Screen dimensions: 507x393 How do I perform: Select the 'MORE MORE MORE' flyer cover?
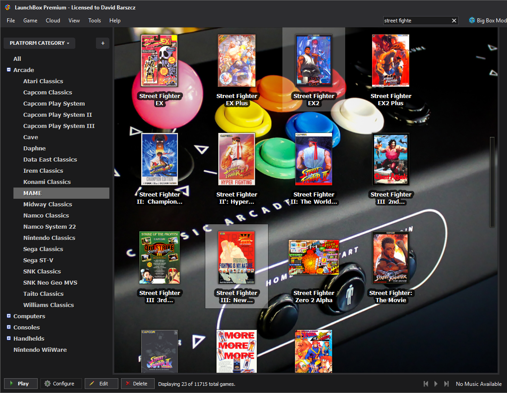click(237, 351)
